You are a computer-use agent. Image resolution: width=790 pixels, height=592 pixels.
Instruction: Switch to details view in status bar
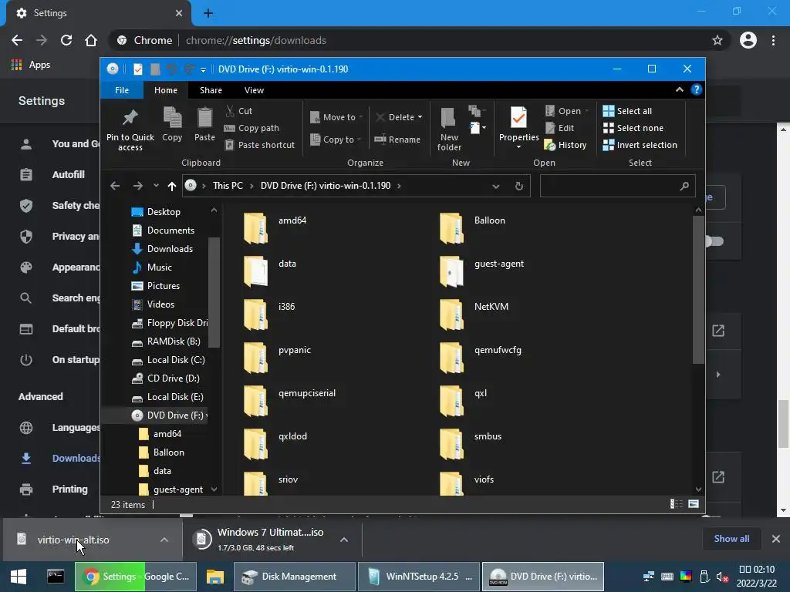pyautogui.click(x=676, y=504)
